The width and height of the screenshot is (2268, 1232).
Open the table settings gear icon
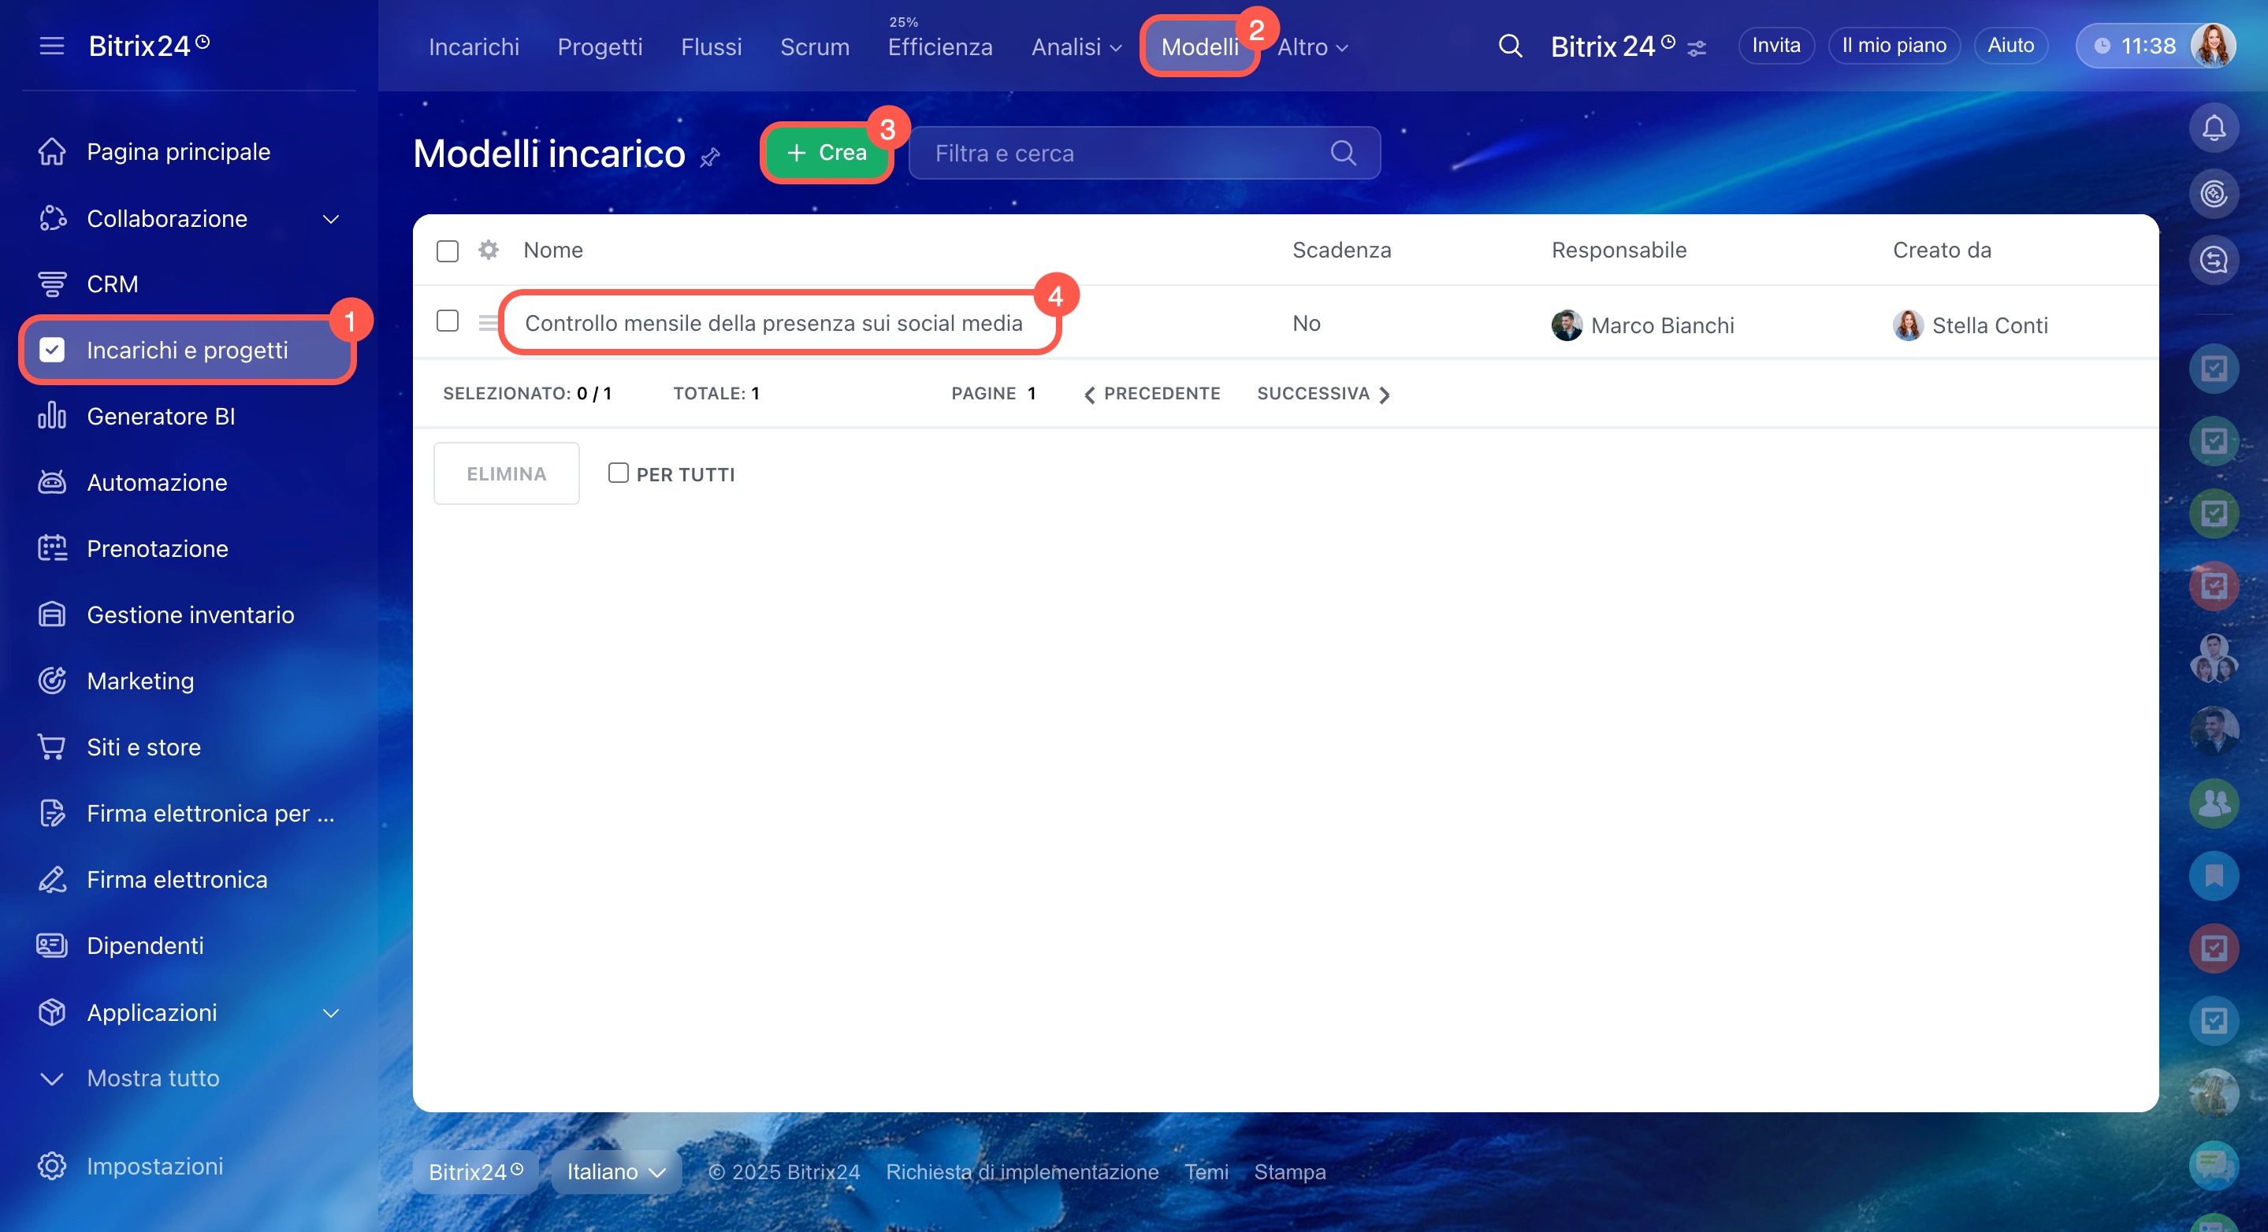coord(488,250)
